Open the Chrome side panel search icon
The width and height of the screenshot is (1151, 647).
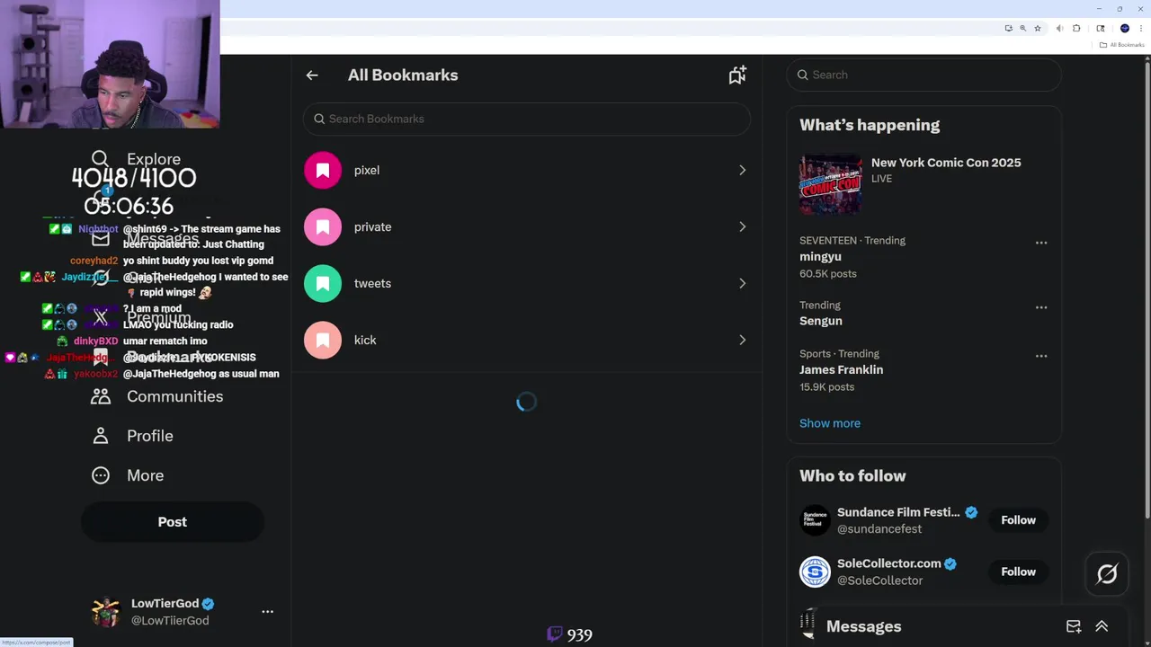click(1101, 28)
